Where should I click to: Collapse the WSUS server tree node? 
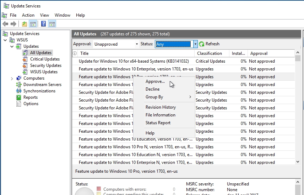click(x=5, y=40)
